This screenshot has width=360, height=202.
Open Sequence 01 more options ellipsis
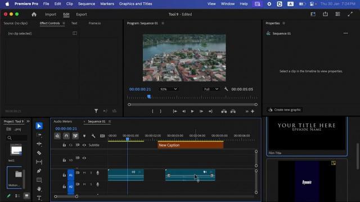(345, 34)
